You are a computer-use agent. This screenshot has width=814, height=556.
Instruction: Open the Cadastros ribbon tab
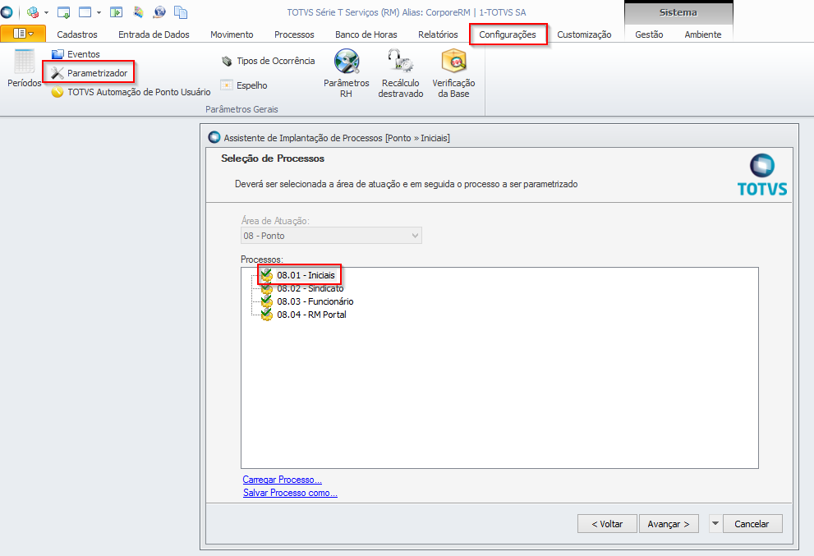77,34
